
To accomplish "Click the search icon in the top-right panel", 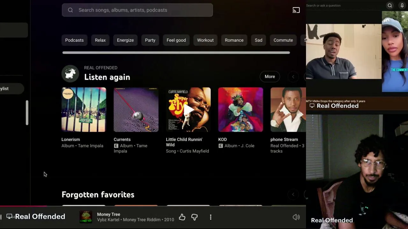I will click(390, 5).
